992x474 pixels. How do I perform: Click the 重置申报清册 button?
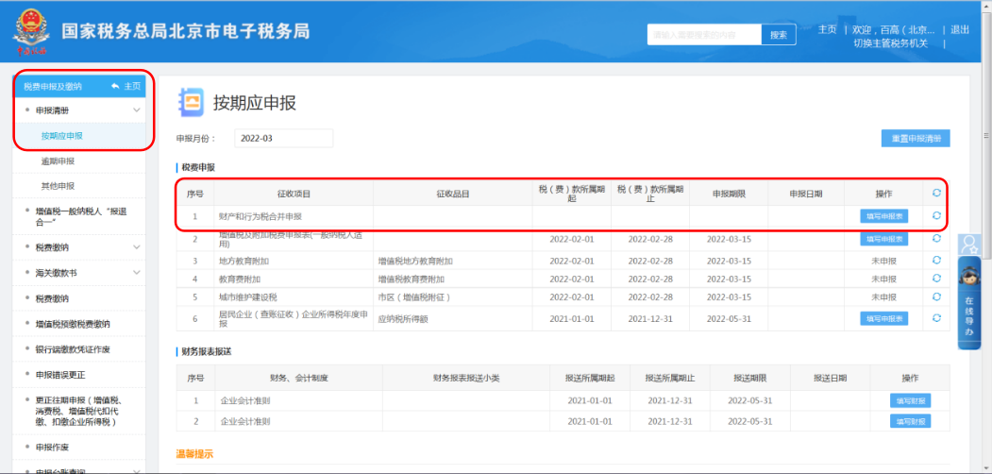coord(916,139)
